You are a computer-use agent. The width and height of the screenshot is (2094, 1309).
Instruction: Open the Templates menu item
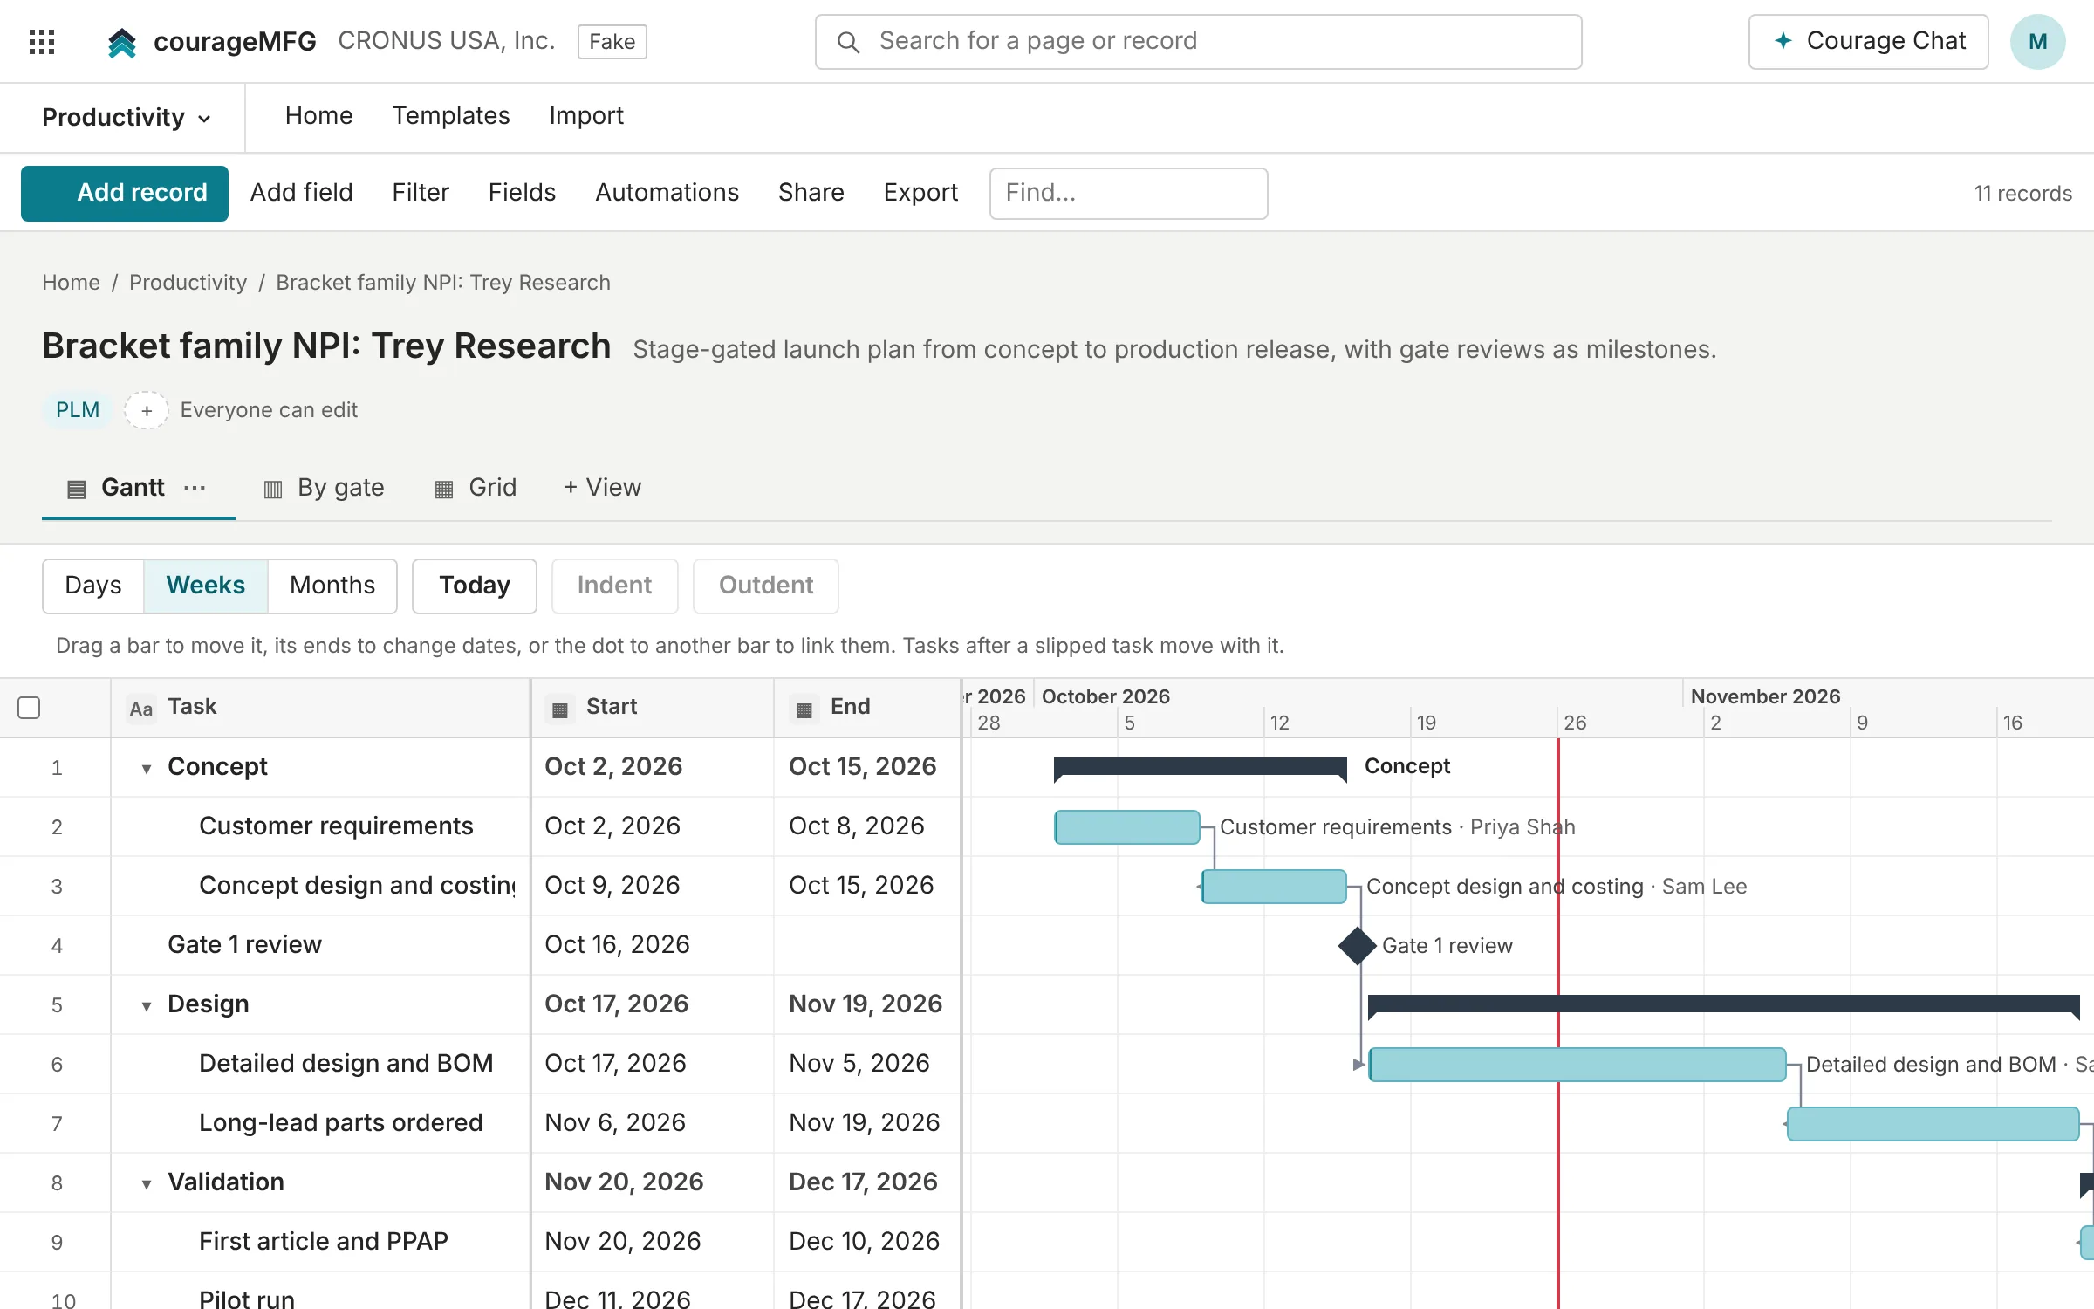pos(451,116)
